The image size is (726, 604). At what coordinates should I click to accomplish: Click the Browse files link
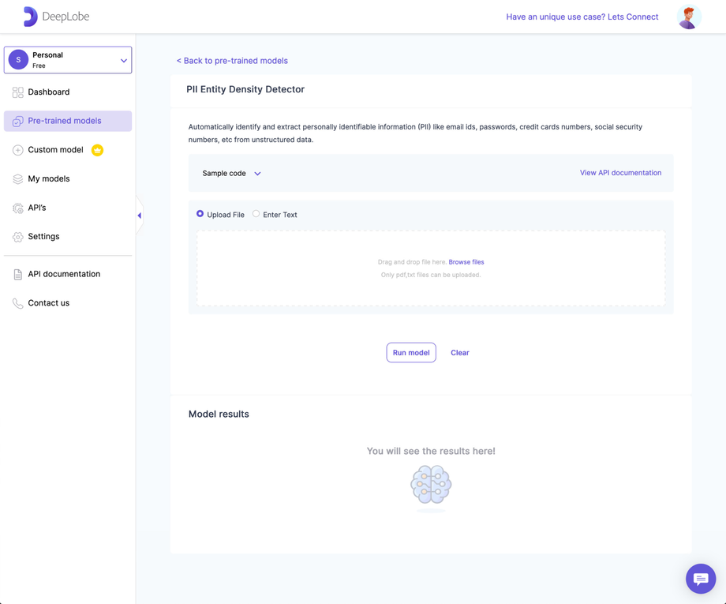[466, 261]
